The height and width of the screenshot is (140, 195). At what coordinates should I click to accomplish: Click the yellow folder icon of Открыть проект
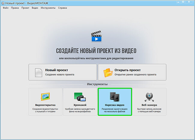click(x=108, y=73)
